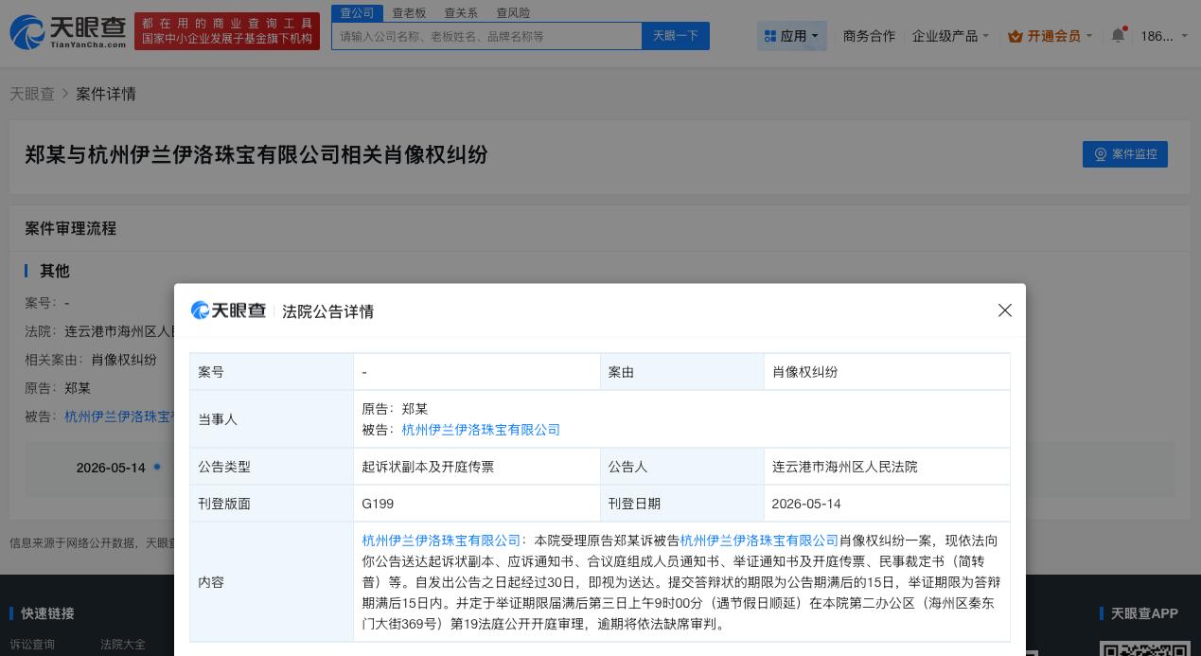
Task: Click the 原告：郑某 text in dialog
Action: point(395,409)
